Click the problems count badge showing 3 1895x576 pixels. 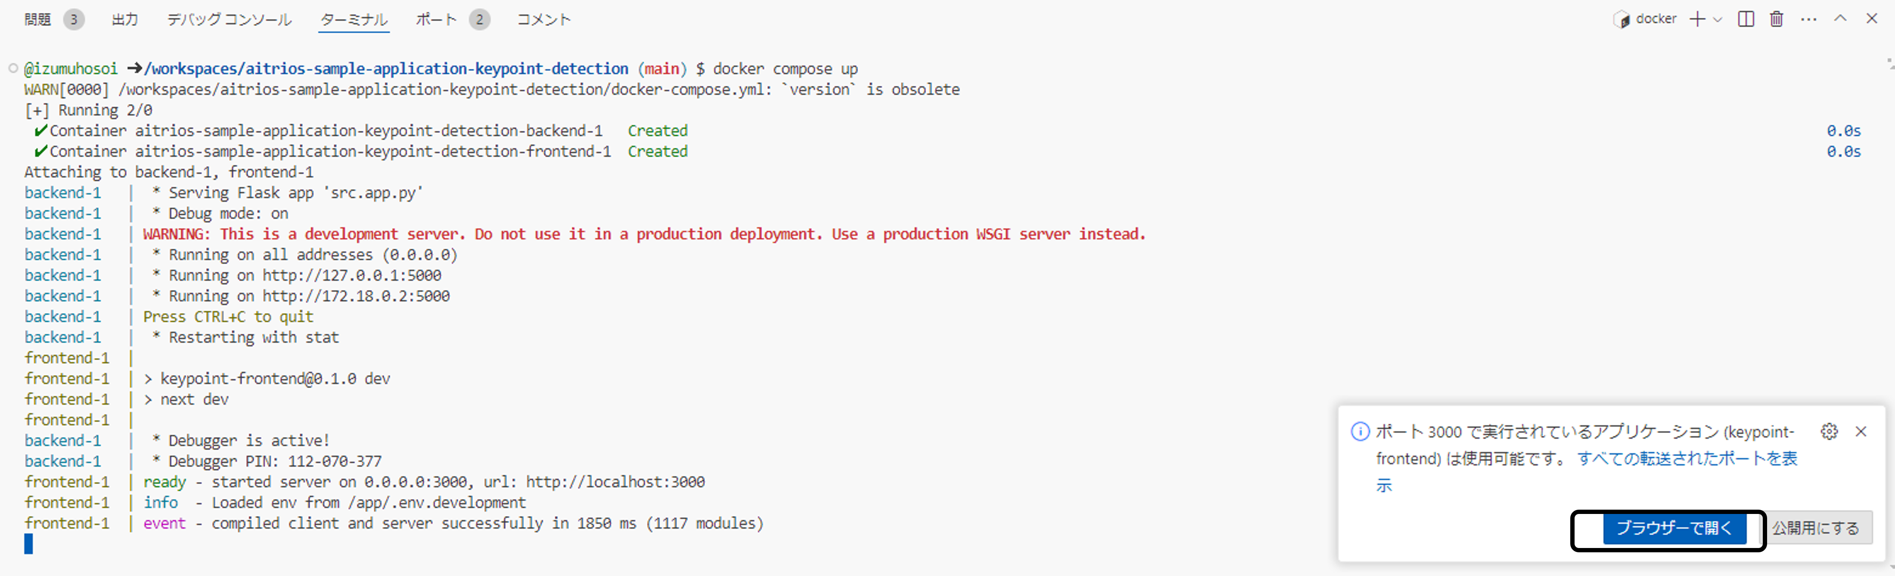point(73,20)
